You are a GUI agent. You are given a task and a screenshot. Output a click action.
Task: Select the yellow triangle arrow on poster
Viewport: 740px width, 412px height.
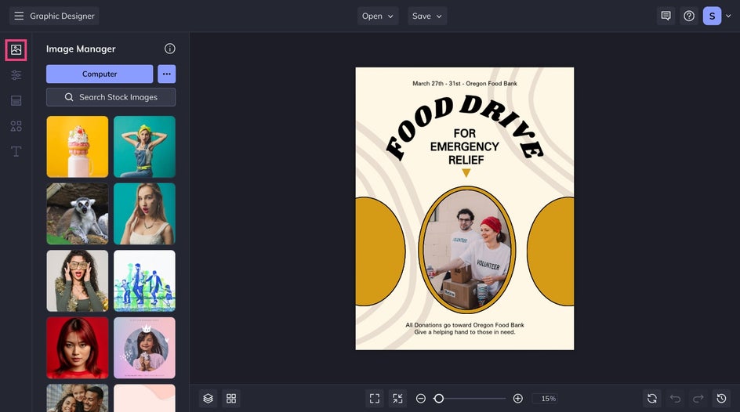(466, 173)
